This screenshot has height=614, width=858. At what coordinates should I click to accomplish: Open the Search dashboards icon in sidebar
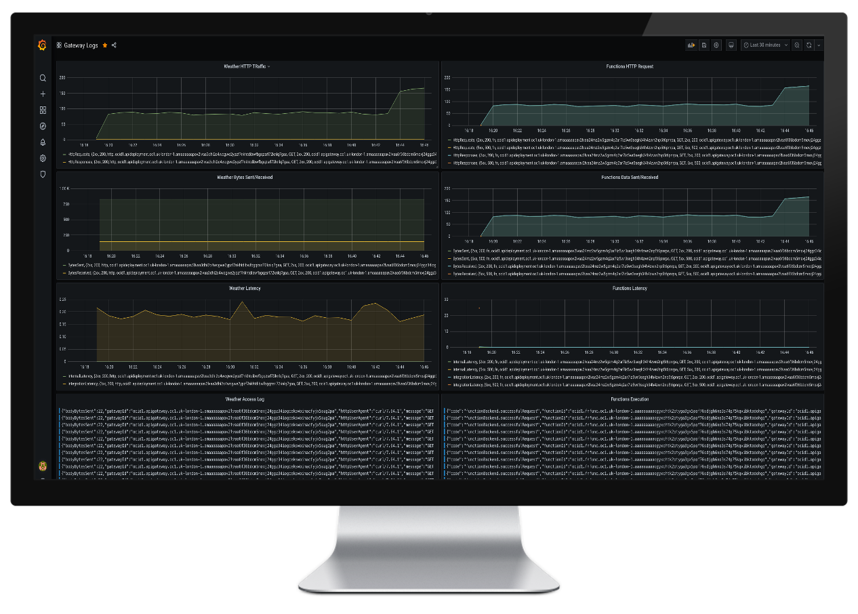click(x=43, y=78)
